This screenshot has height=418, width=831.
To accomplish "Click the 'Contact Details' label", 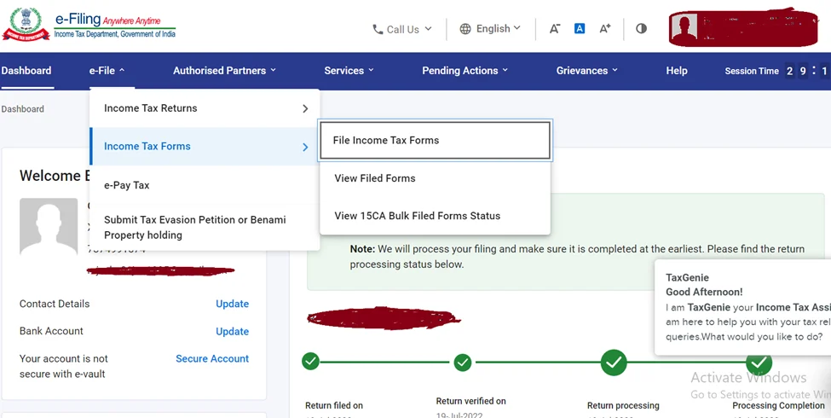I will (x=55, y=304).
